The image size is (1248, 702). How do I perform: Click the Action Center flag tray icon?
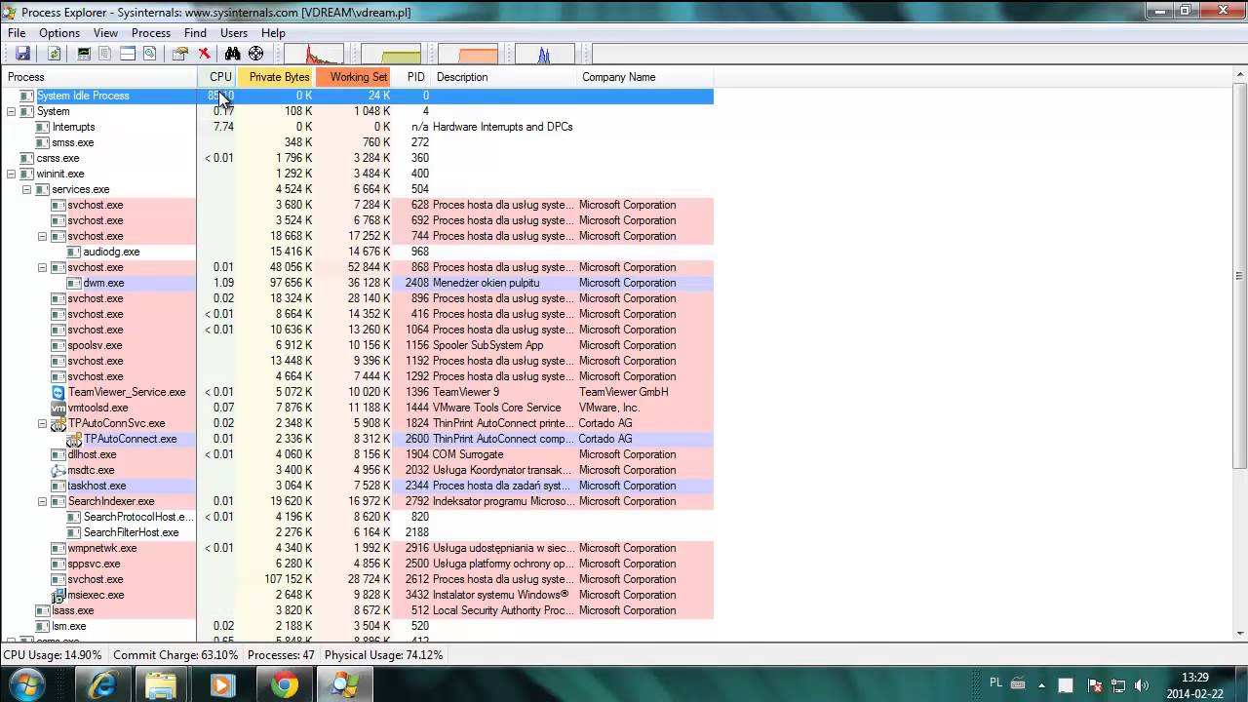[1095, 685]
